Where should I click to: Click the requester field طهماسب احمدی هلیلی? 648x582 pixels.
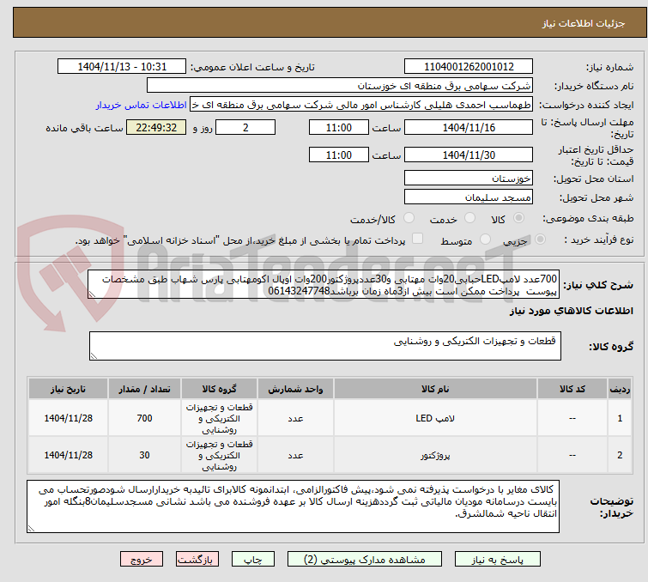pos(361,105)
